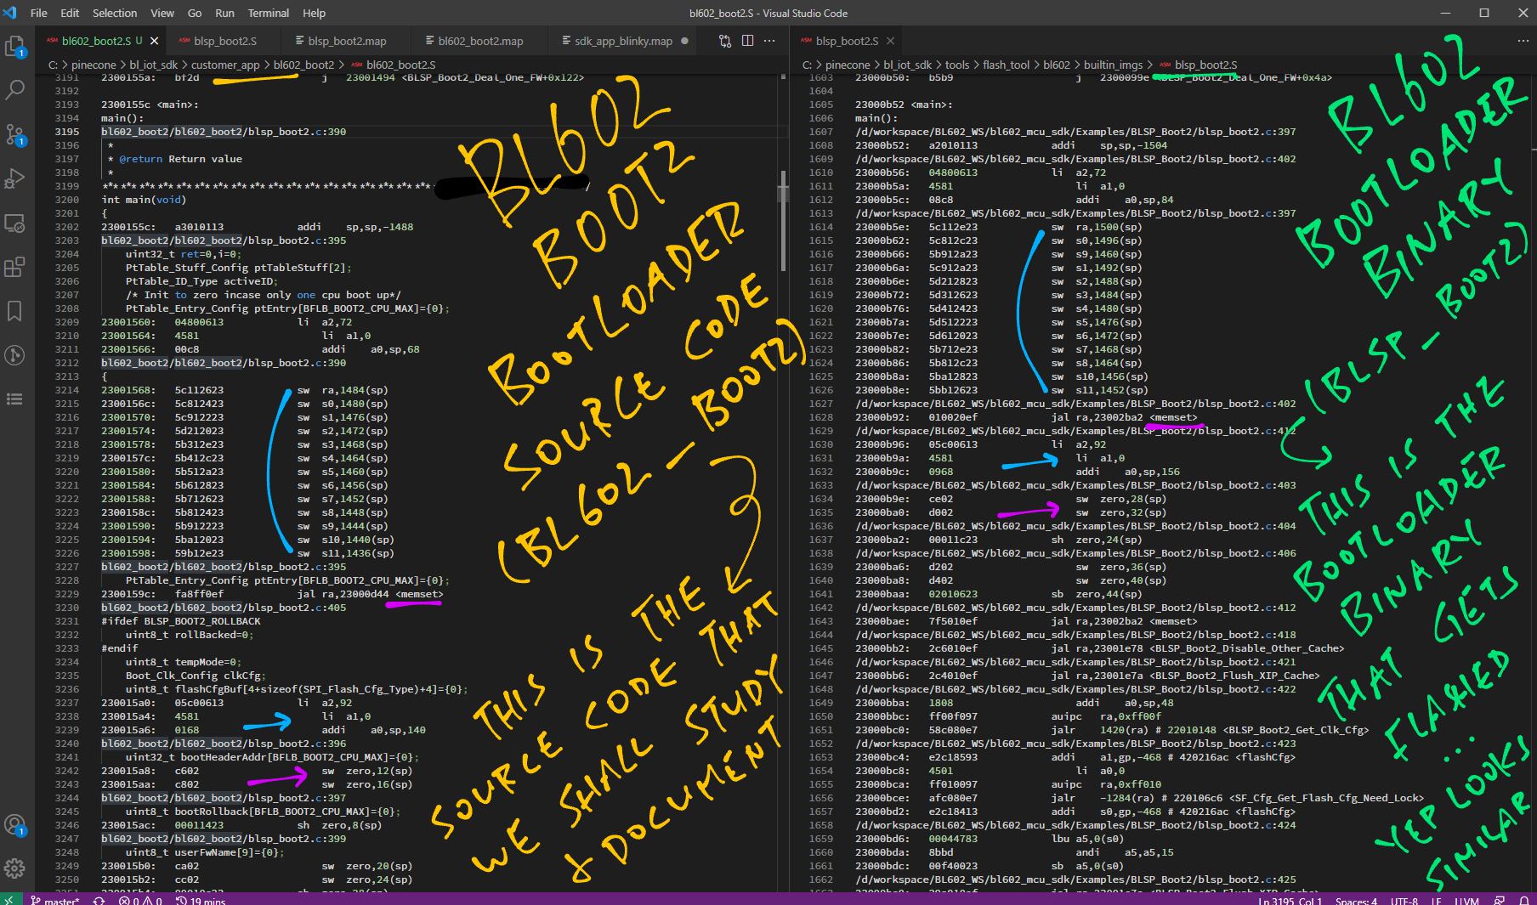Click 'jal ra,23002ba2 <memset>' on line 1628

1123,417
